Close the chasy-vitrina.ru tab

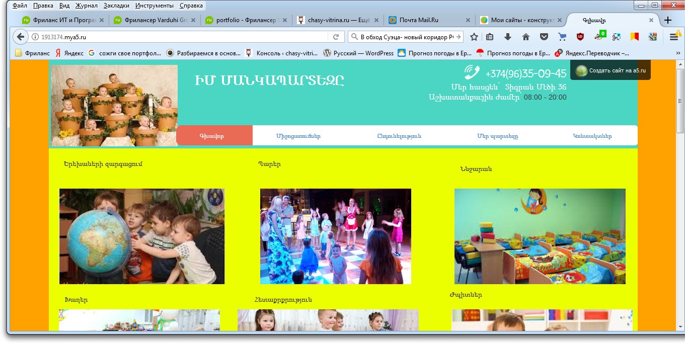[x=376, y=20]
